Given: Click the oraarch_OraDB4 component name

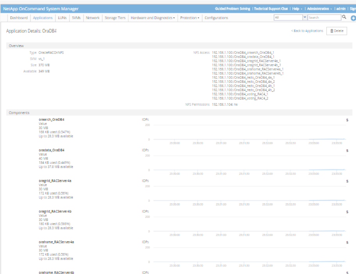Looking at the screenshot, I should (52, 119).
